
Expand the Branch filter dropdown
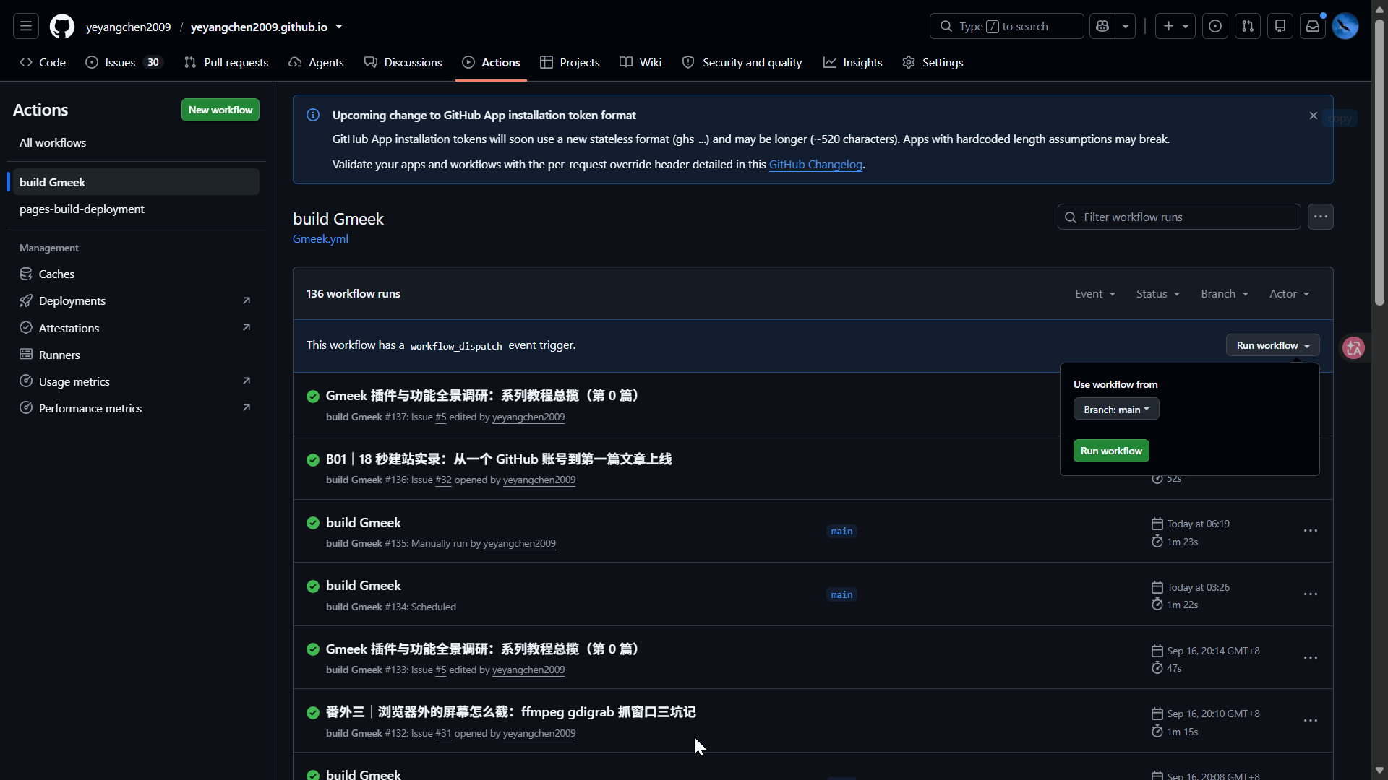click(1225, 294)
